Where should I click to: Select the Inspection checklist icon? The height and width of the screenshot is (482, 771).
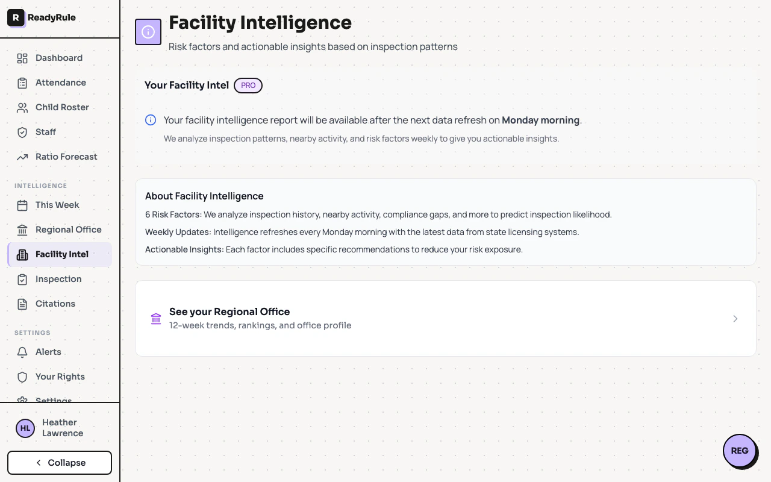22,279
